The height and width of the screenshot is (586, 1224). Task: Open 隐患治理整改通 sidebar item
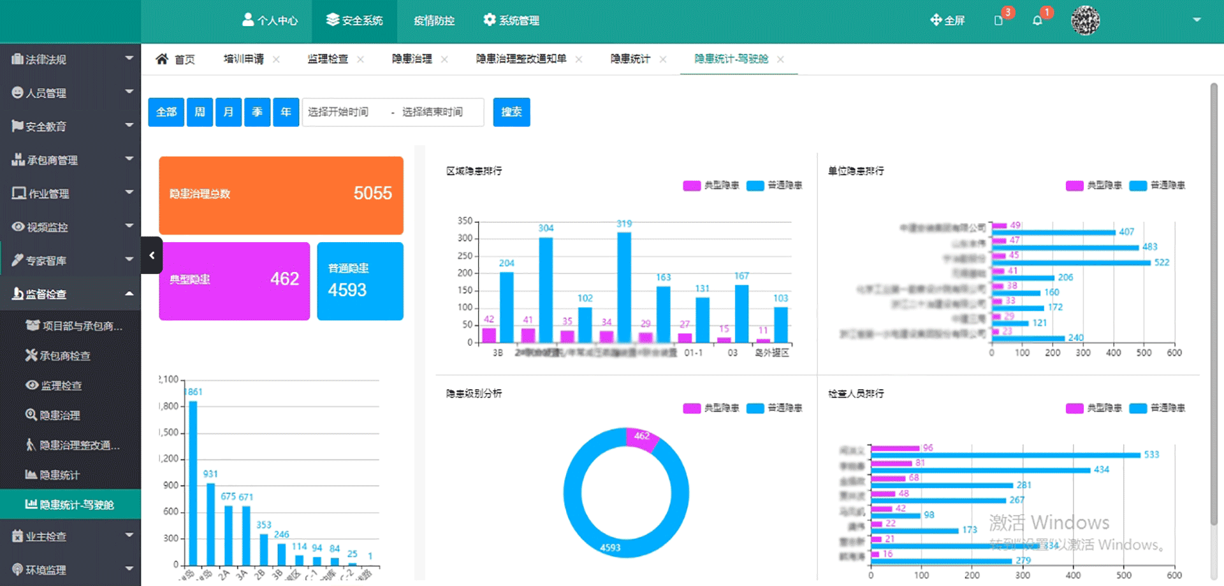pyautogui.click(x=70, y=445)
